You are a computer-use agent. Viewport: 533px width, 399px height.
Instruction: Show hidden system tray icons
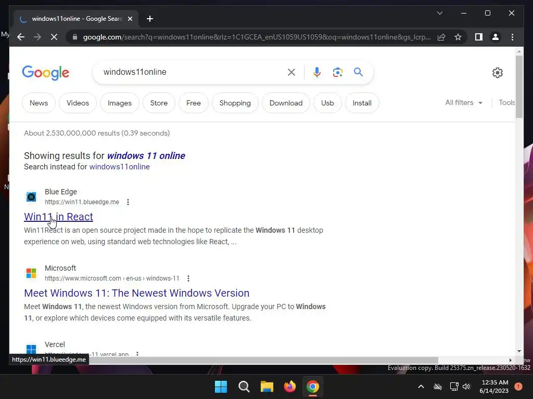click(421, 387)
